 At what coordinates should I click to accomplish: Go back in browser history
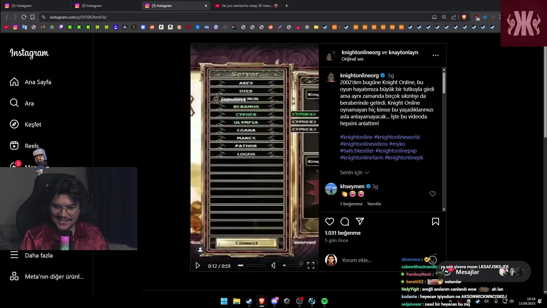pos(7,17)
